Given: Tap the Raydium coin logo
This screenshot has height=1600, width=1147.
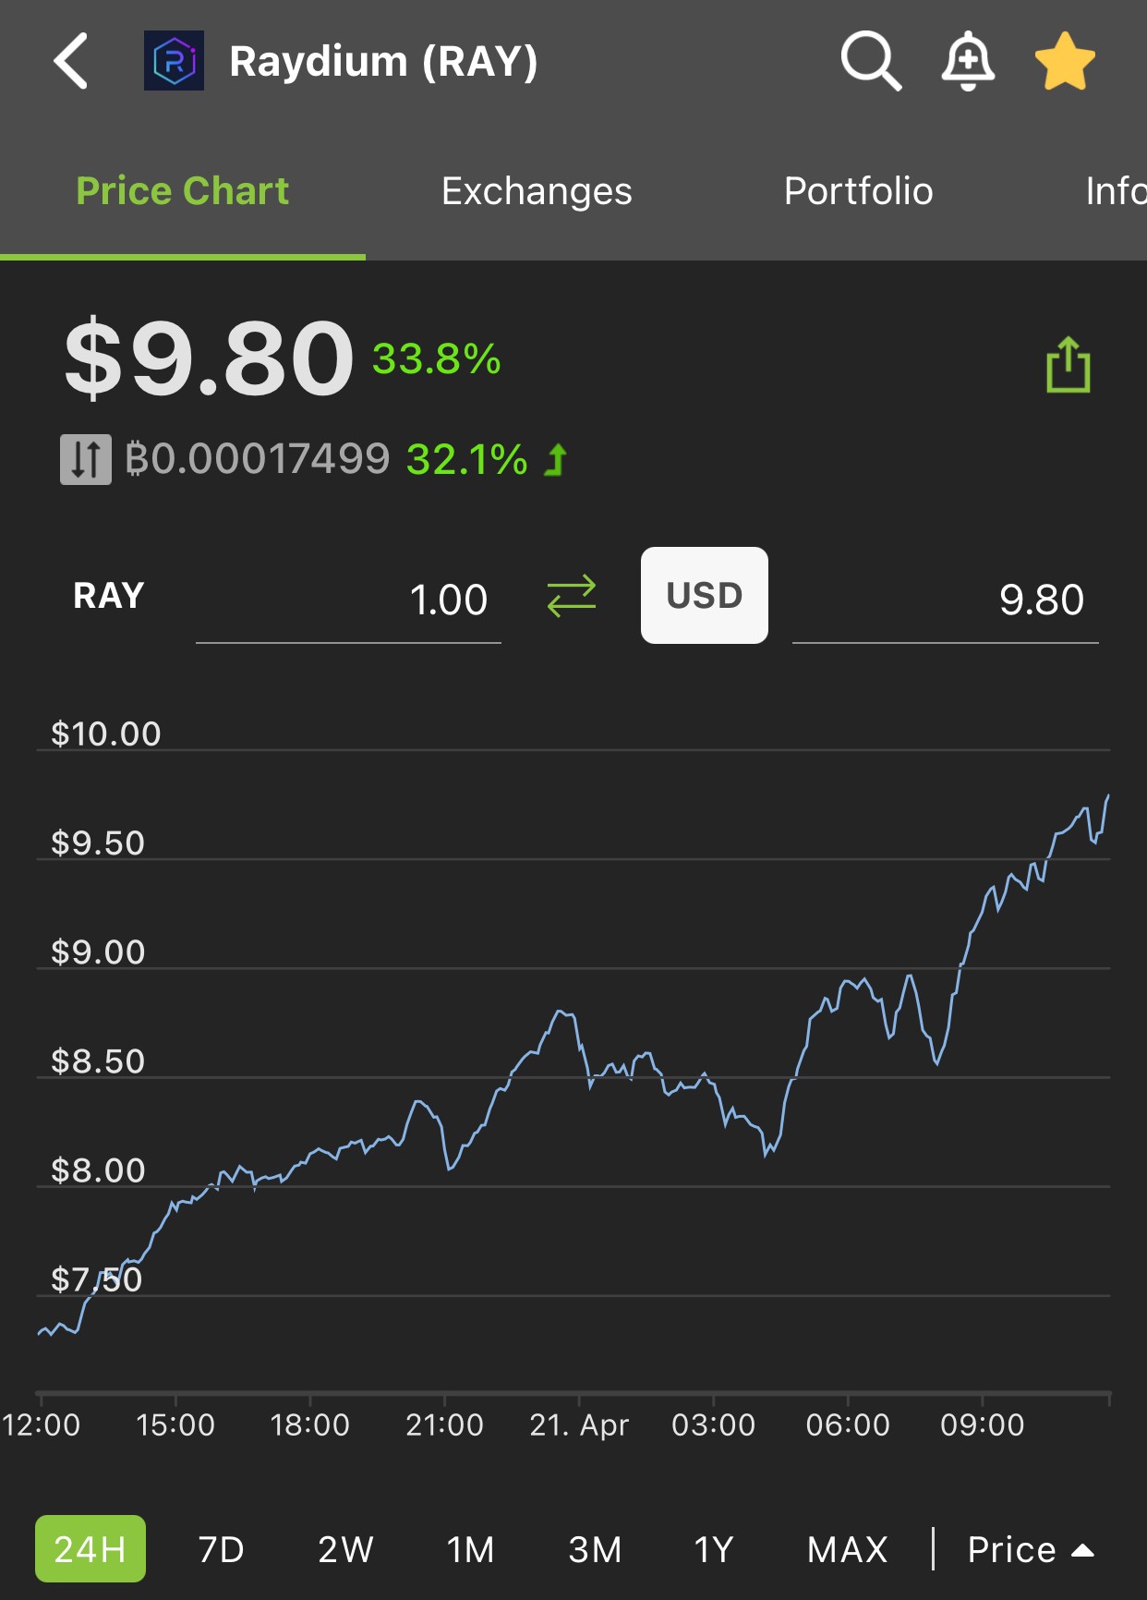Looking at the screenshot, I should pyautogui.click(x=174, y=61).
